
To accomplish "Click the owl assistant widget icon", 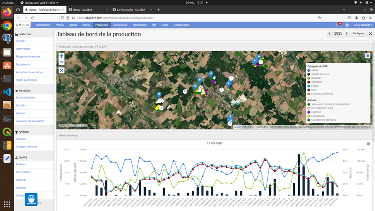I will click(31, 199).
